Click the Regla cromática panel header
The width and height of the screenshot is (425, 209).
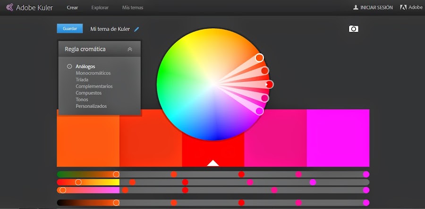[x=100, y=49]
